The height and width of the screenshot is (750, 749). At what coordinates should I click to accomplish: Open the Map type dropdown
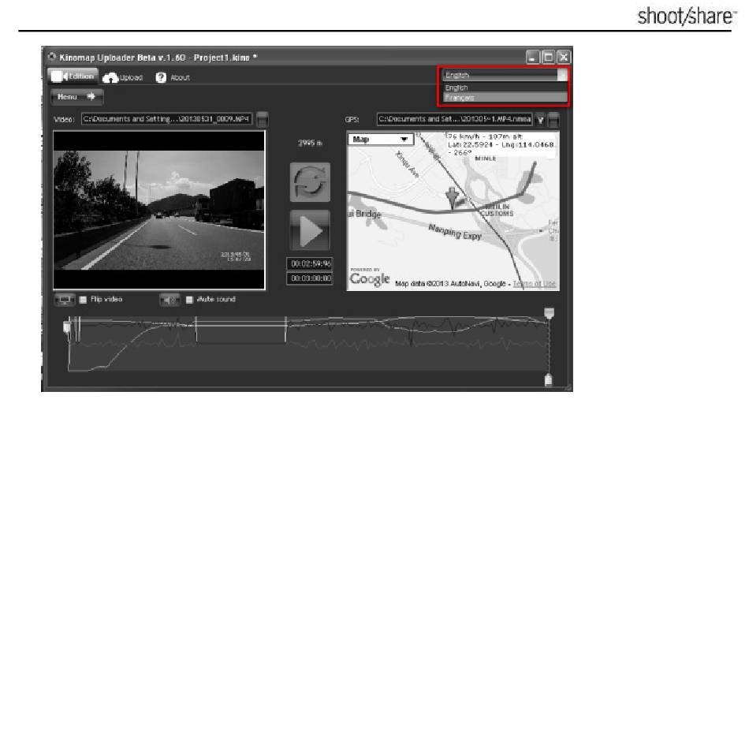click(381, 139)
